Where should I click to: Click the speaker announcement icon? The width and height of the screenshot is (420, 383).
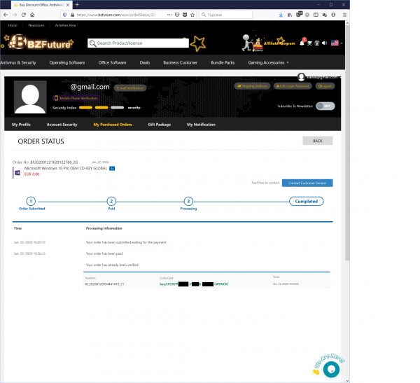(x=324, y=43)
